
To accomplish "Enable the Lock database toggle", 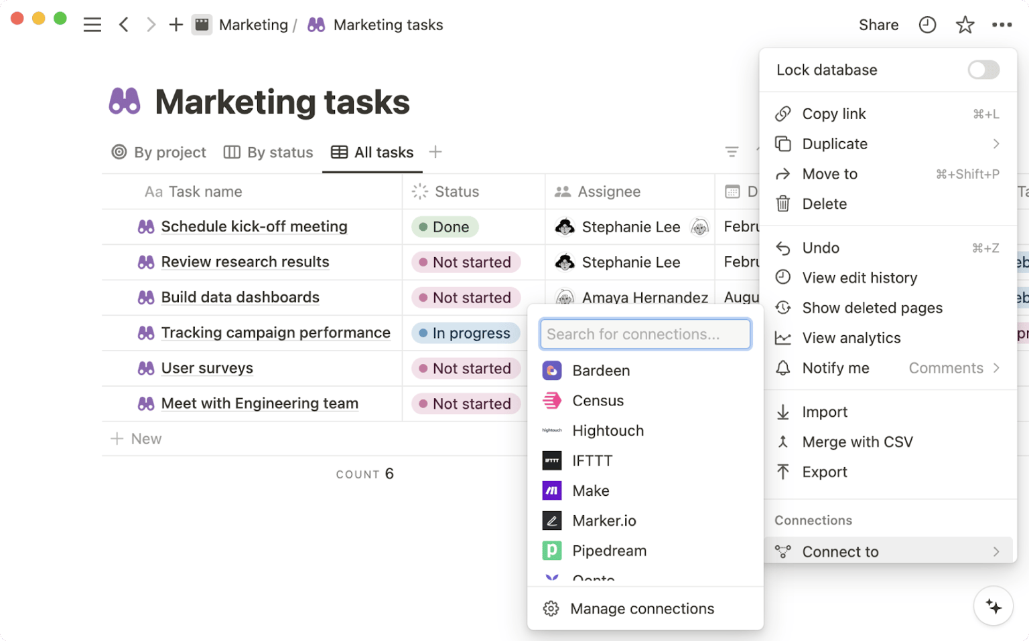I will 982,70.
